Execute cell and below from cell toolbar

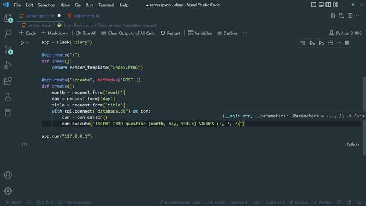pyautogui.click(x=321, y=43)
